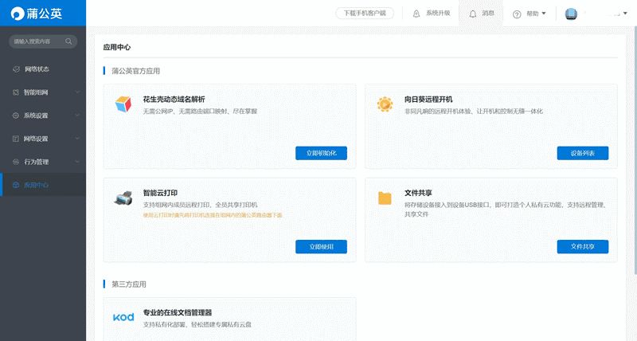Screen dimensions: 637x341
Task: Open the 帮助 dropdown arrow
Action: click(x=544, y=14)
